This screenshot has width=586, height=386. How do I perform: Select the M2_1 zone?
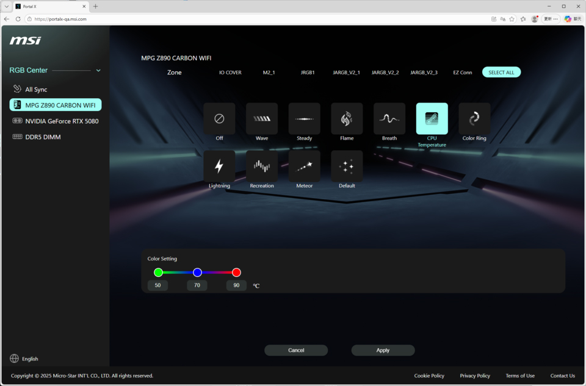tap(269, 73)
